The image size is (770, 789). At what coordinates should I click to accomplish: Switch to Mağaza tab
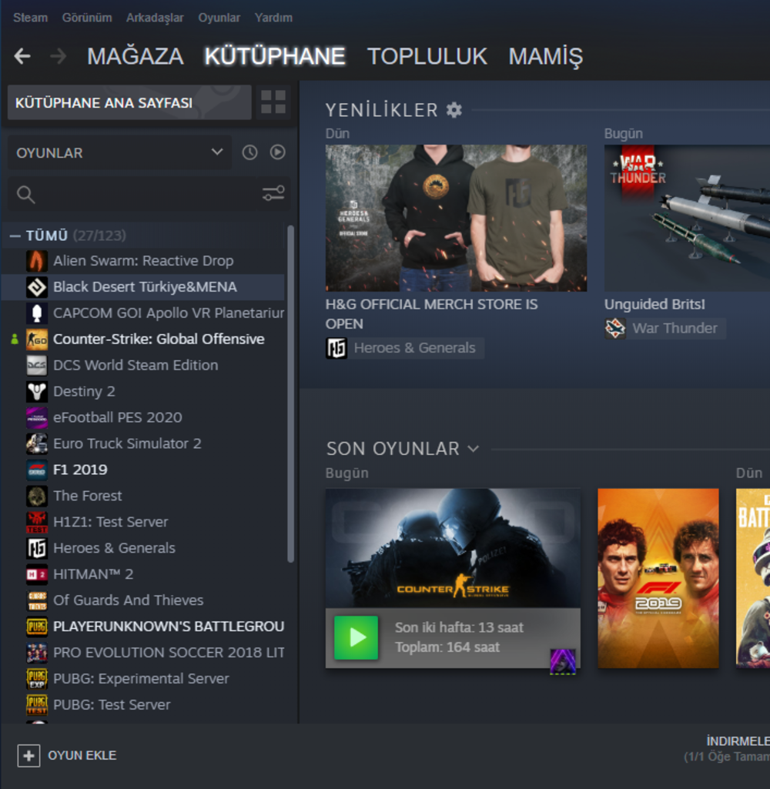136,56
